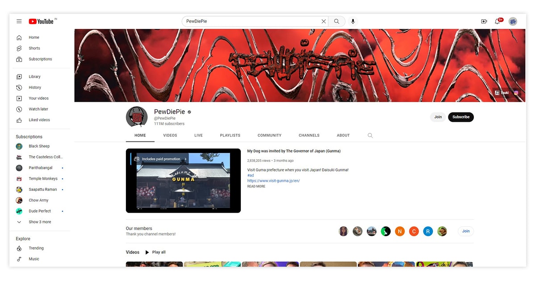The width and height of the screenshot is (536, 281).
Task: Open the hamburger guide menu
Action: pos(19,21)
